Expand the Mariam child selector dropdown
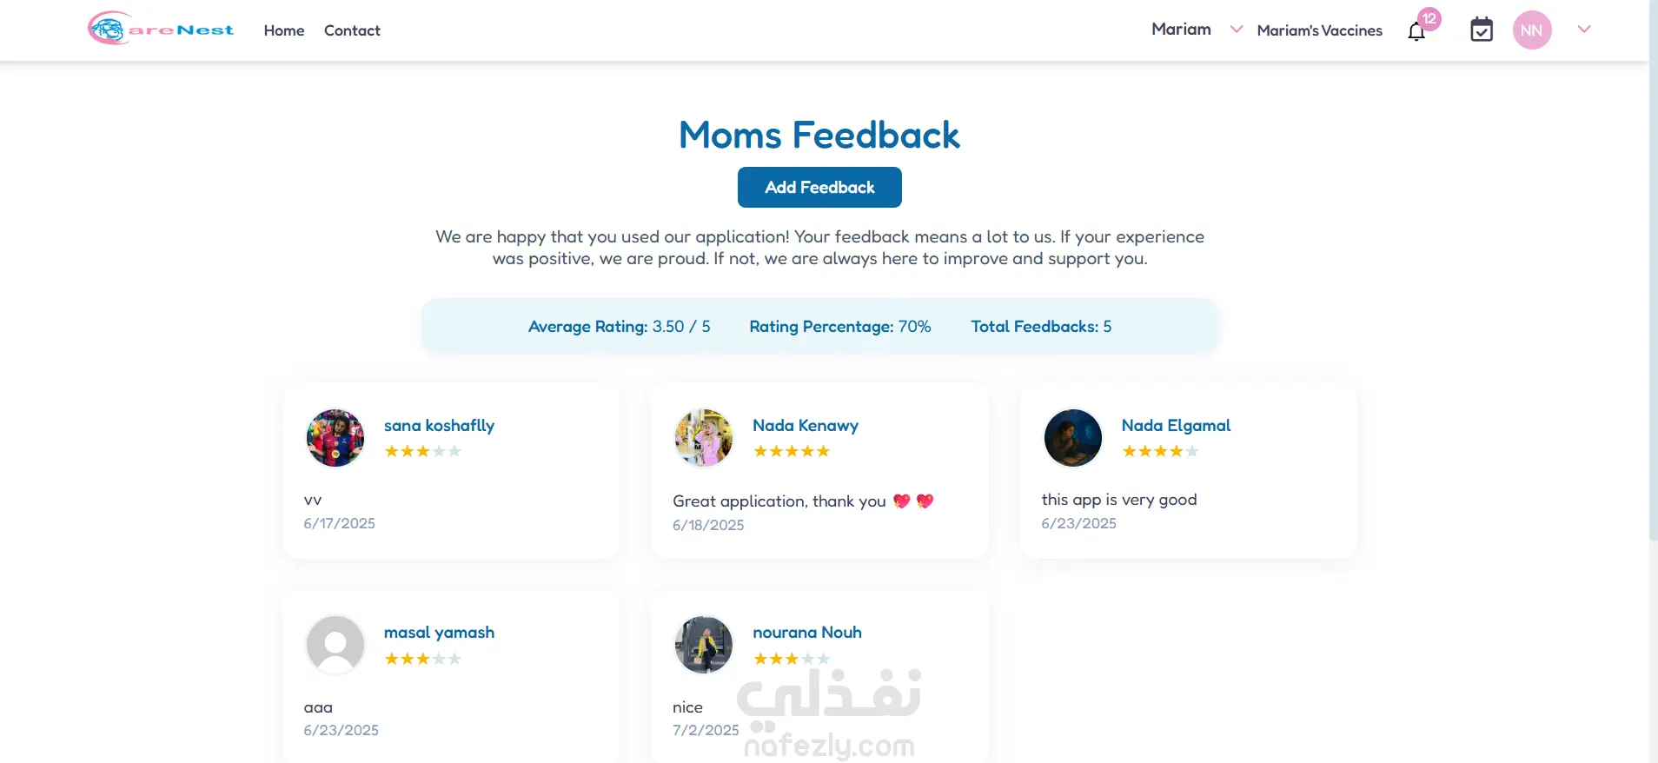The width and height of the screenshot is (1658, 763). tap(1236, 30)
